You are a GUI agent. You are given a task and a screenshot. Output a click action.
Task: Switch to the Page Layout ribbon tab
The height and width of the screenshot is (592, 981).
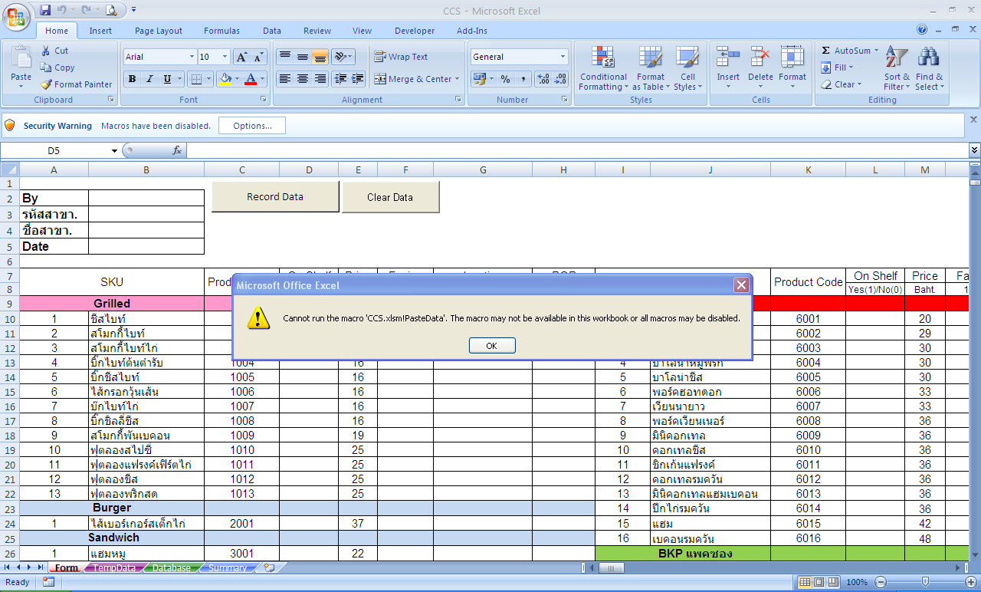159,31
